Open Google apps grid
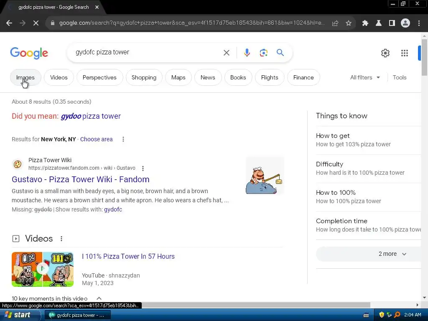Viewport: 428px width, 321px height. coord(405,53)
